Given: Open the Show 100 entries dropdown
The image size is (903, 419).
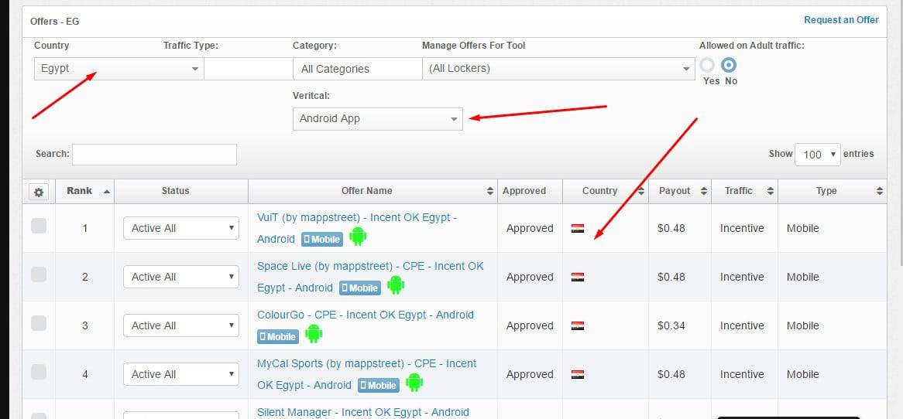Looking at the screenshot, I should point(819,154).
